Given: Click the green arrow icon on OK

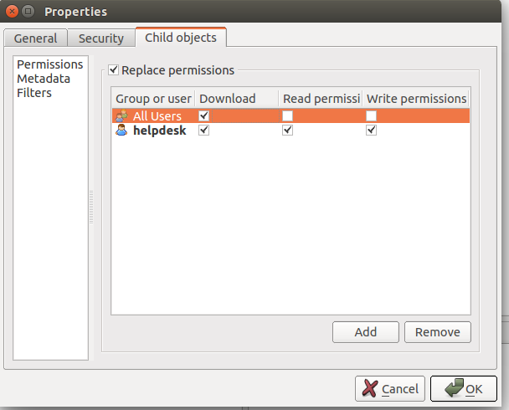Looking at the screenshot, I should (455, 387).
